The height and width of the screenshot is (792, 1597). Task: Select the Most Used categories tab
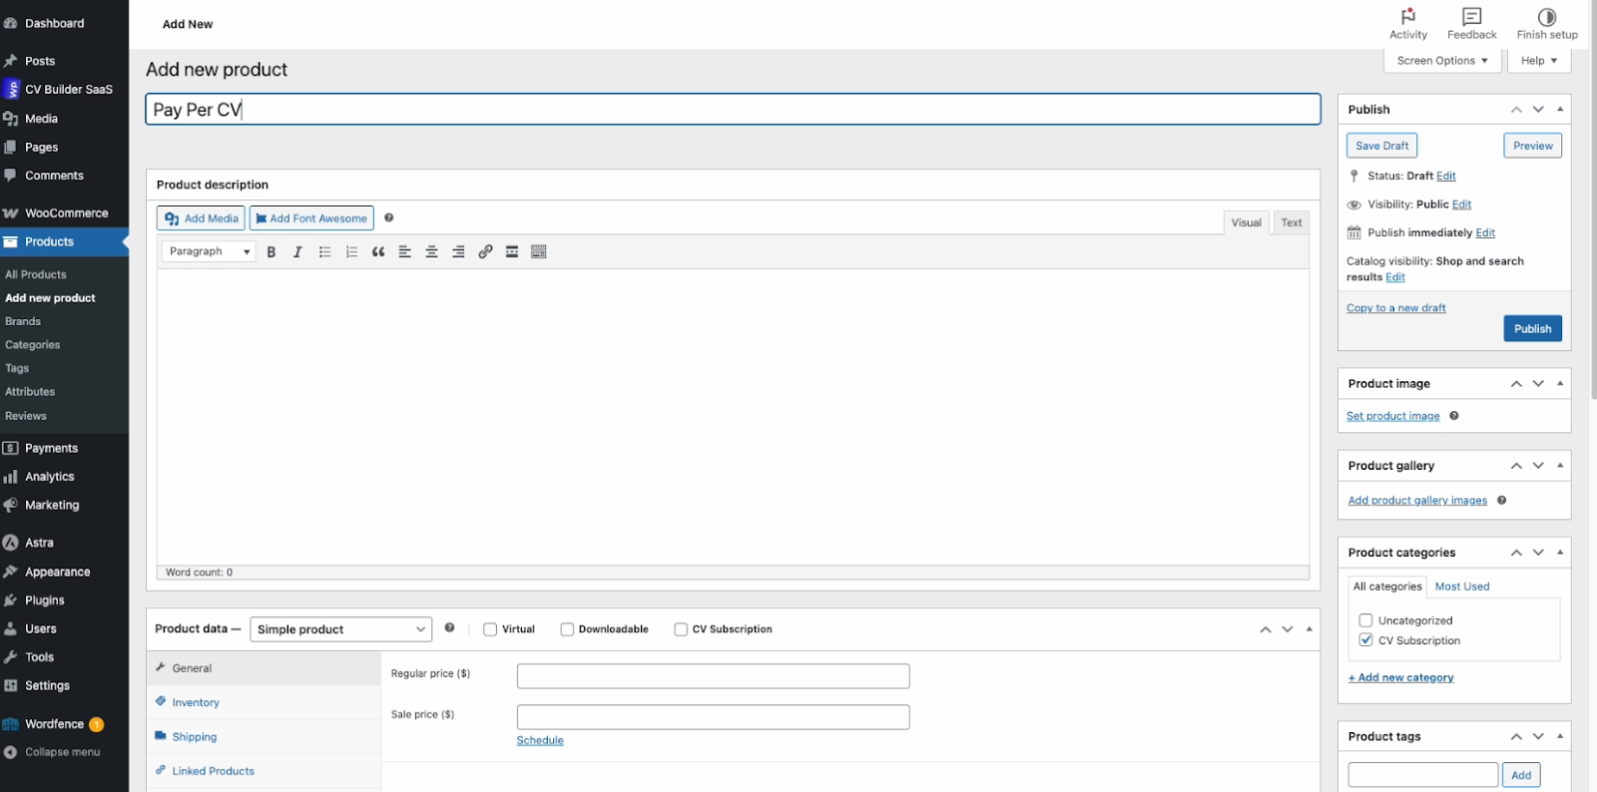pyautogui.click(x=1462, y=587)
